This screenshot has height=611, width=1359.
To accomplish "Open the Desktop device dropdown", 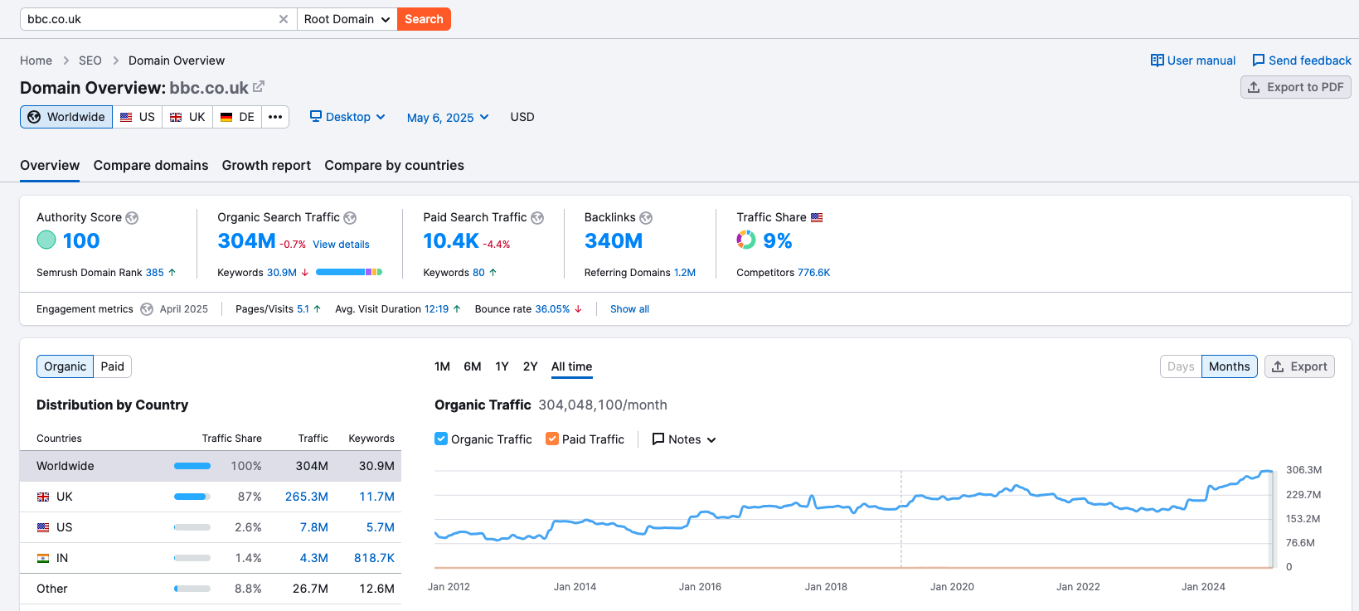I will tap(347, 117).
